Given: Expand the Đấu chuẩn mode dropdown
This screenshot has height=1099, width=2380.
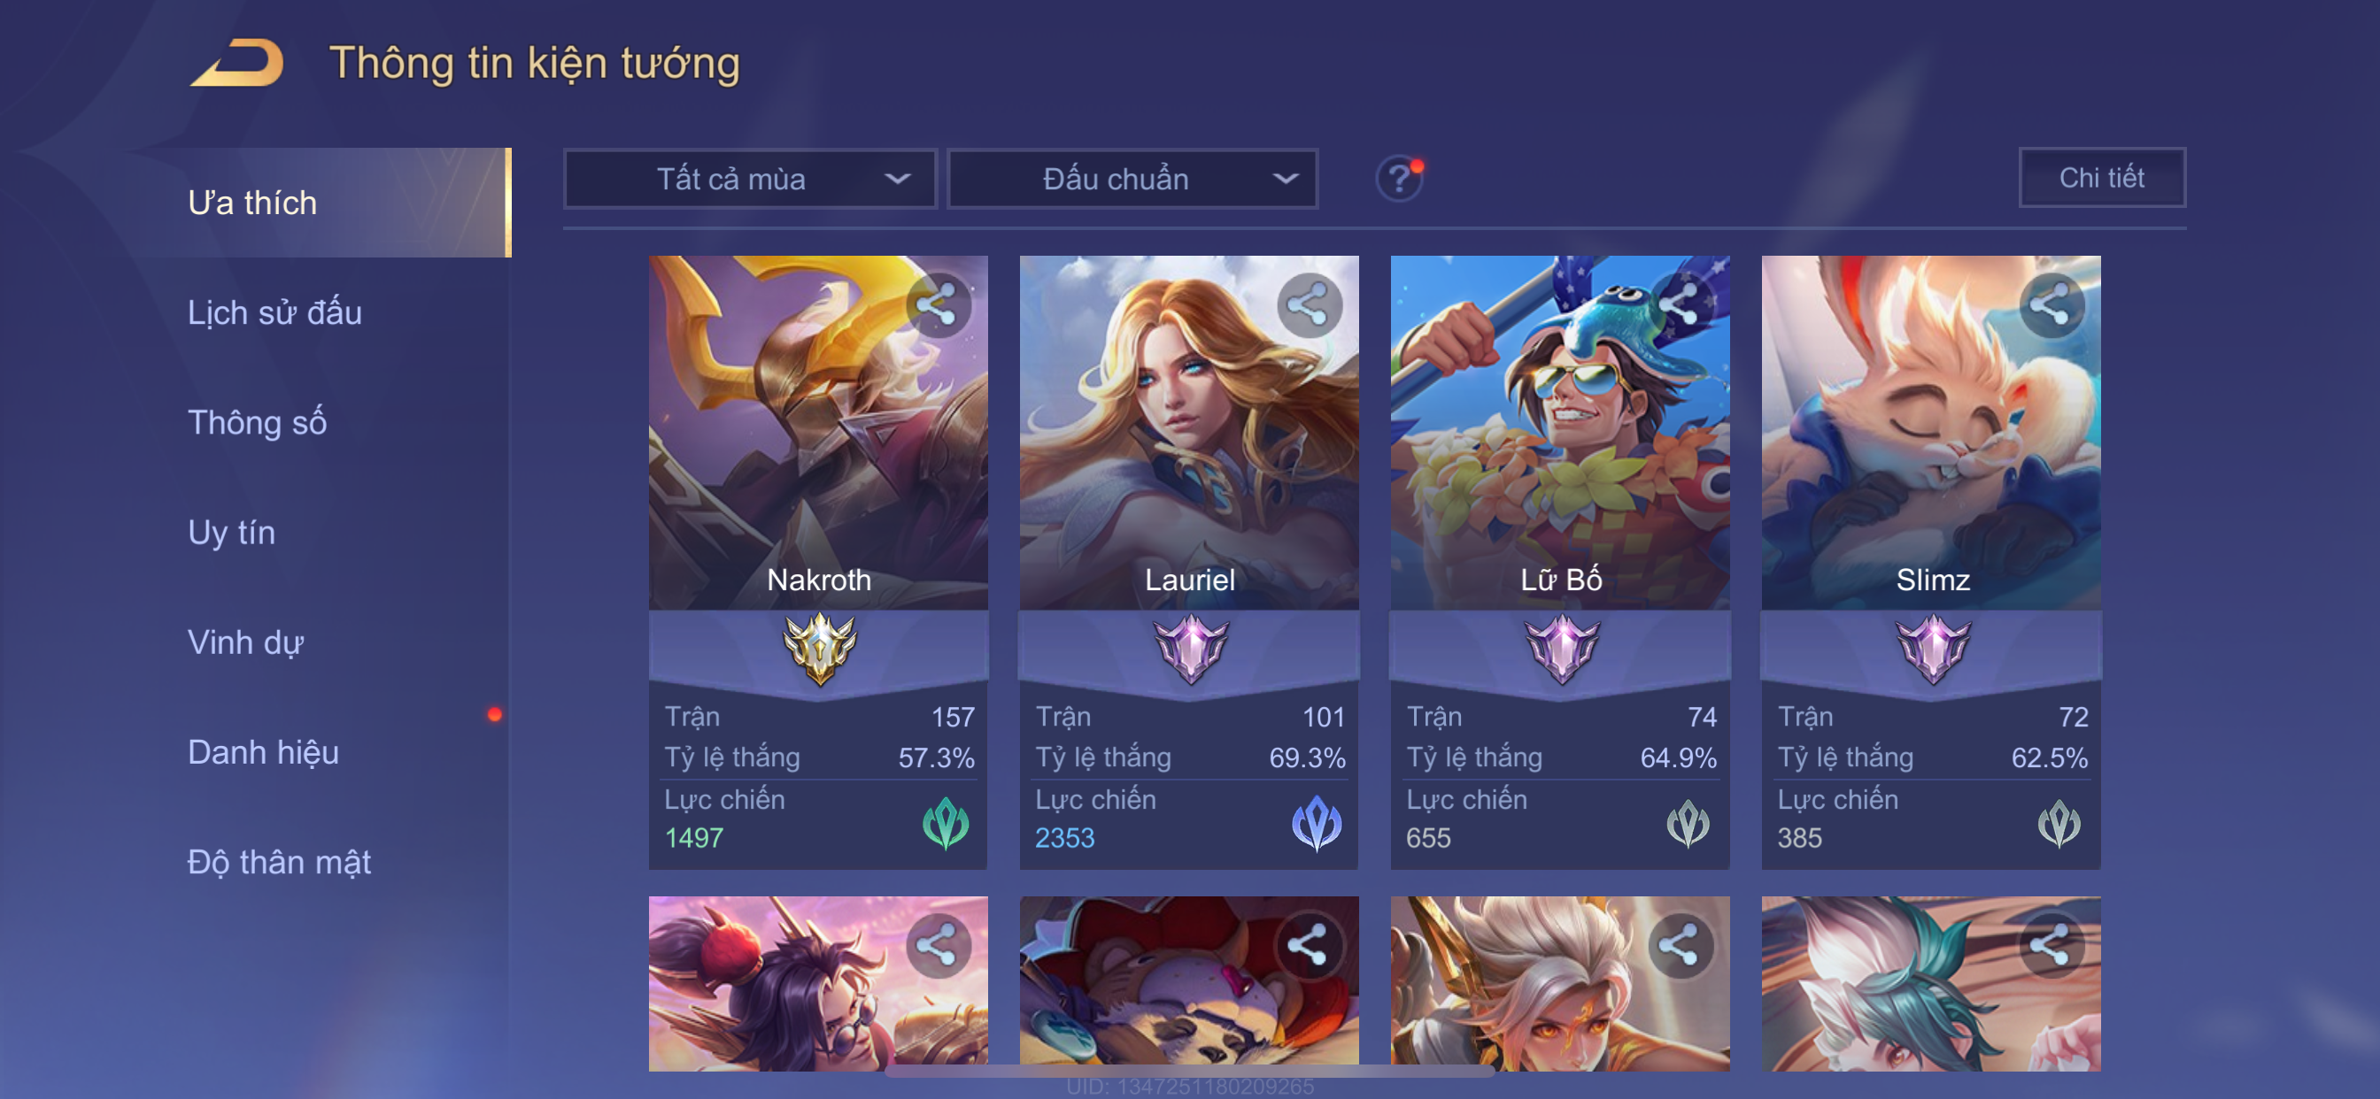Looking at the screenshot, I should tap(1133, 178).
